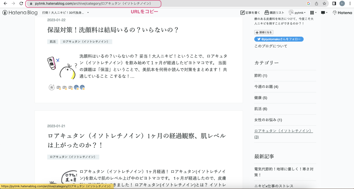Expand the pytmk account menu

[297, 13]
